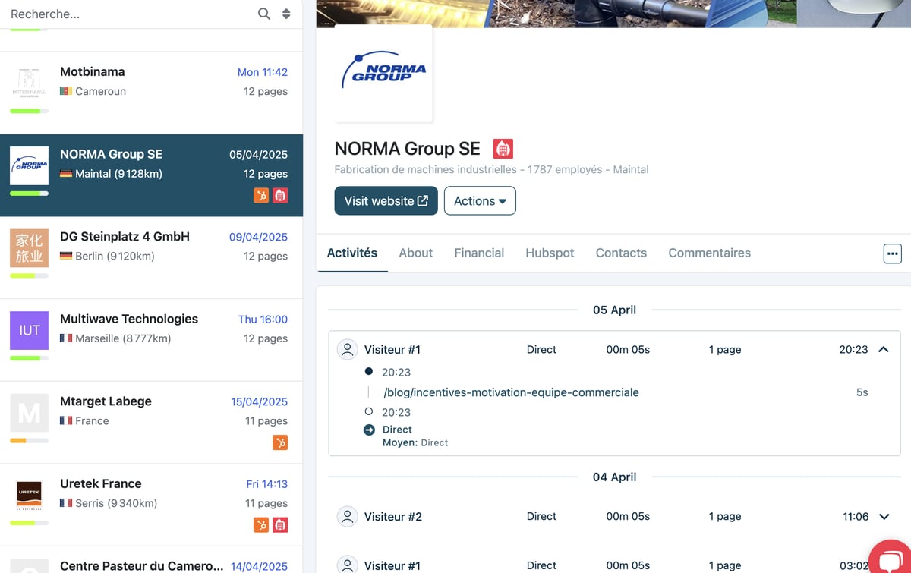Click the 05 April date header
Image resolution: width=911 pixels, height=573 pixels.
(x=614, y=310)
